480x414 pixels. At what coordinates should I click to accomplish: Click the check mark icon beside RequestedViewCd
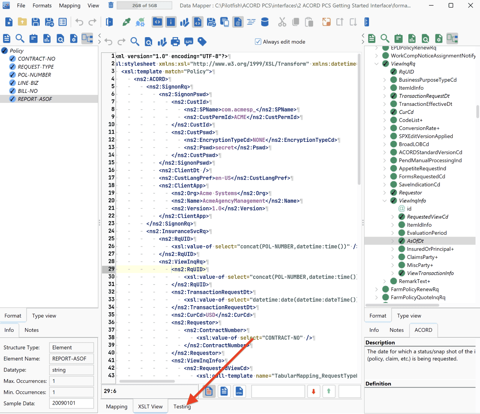tap(402, 217)
